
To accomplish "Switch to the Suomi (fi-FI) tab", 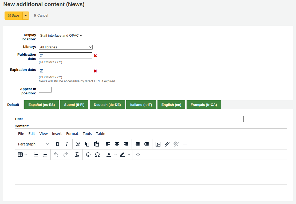I will tap(74, 105).
